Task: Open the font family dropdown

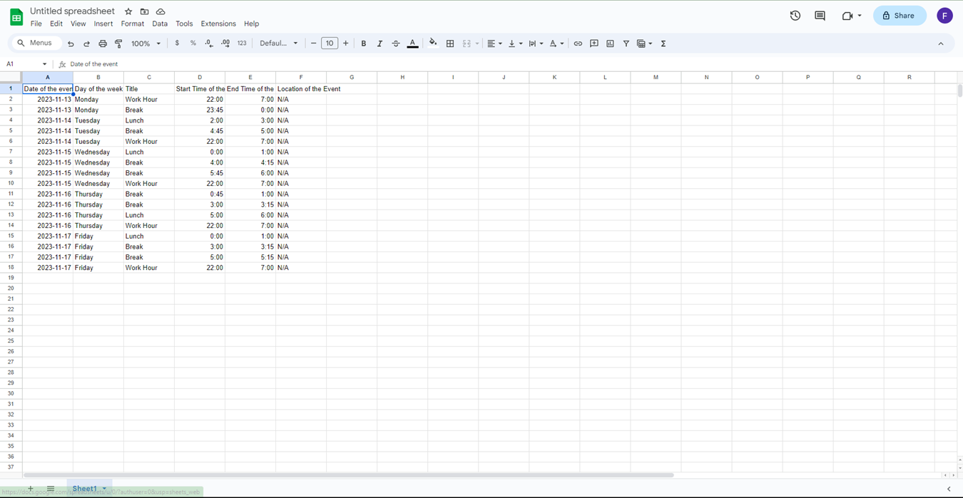Action: click(x=278, y=43)
